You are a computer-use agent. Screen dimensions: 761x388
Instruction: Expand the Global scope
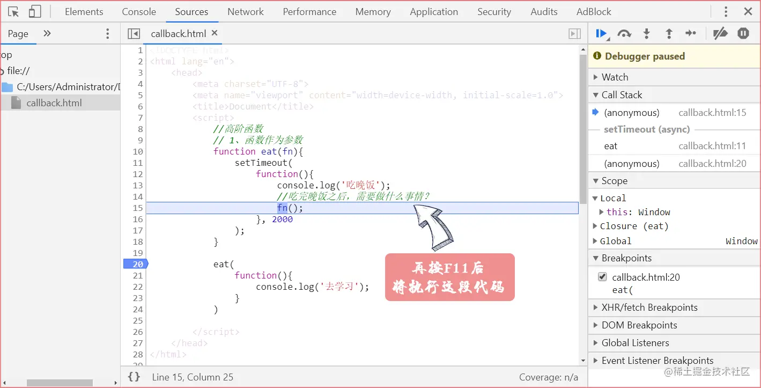[x=595, y=241]
